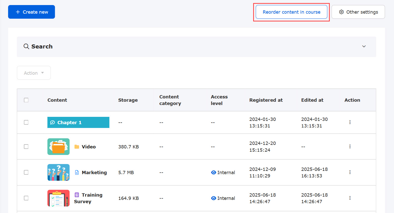
Task: Open three-dot menu for Marketing row
Action: click(x=350, y=172)
